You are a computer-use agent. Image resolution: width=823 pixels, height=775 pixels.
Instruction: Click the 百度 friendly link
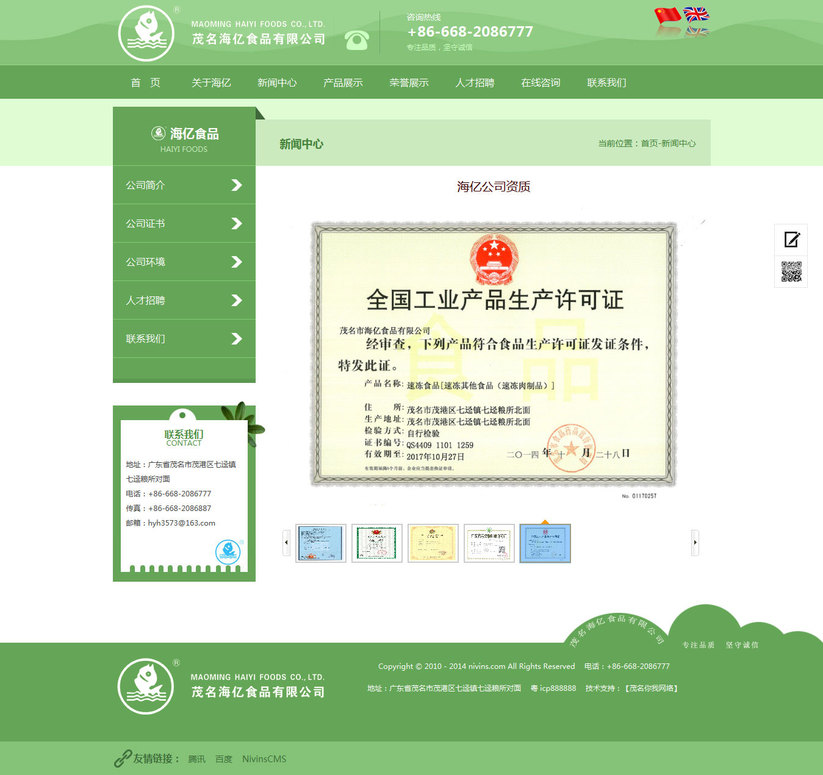click(224, 759)
